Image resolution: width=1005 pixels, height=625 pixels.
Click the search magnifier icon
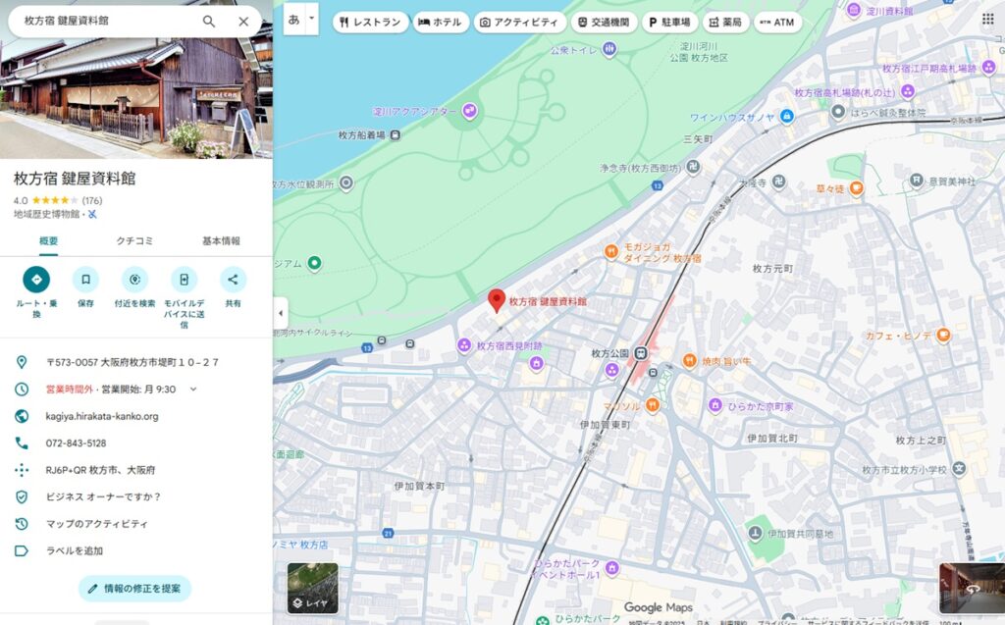click(x=209, y=21)
